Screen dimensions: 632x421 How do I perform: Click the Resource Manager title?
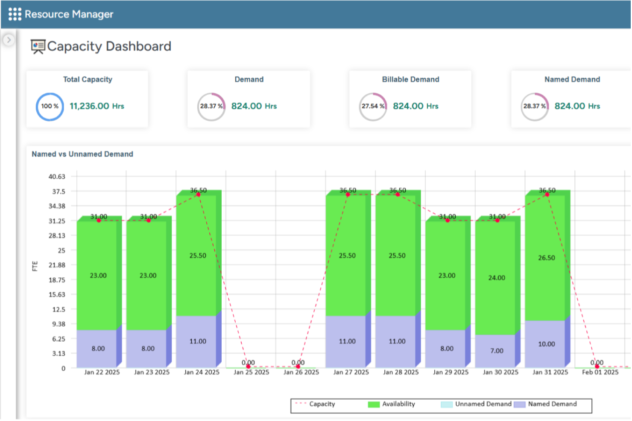tap(69, 14)
